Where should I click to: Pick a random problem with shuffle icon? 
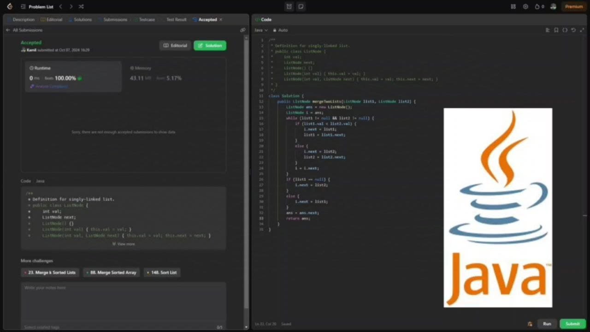[x=81, y=7]
